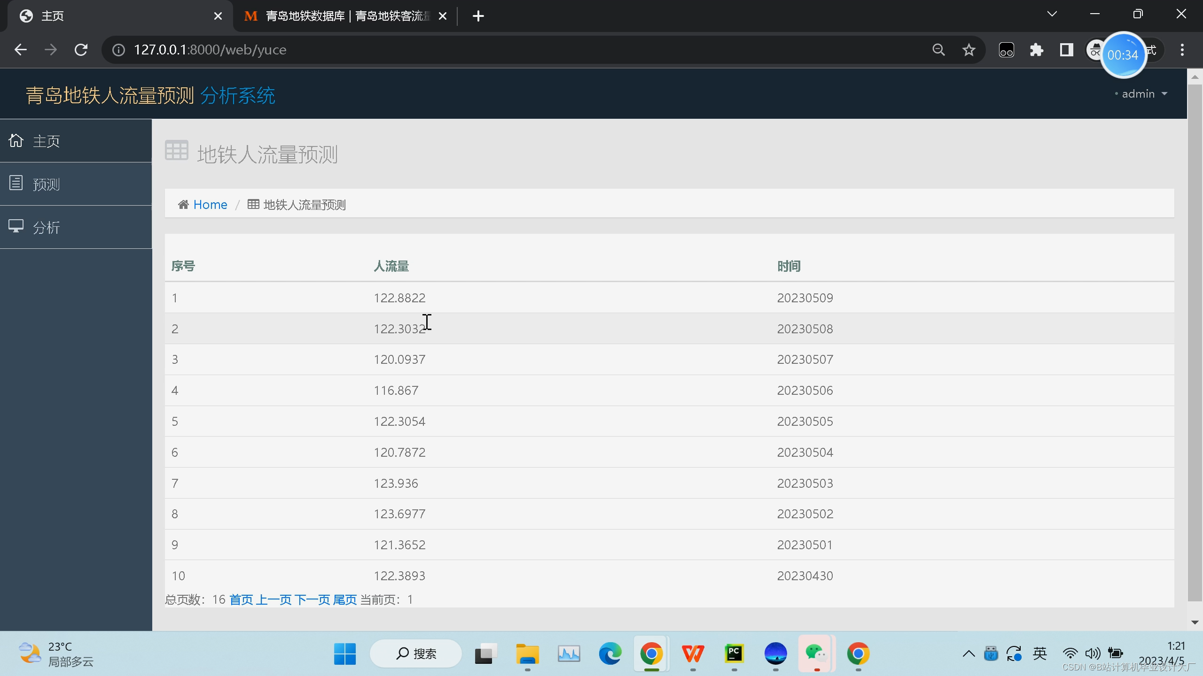Open the tab search chevron dropdown
The image size is (1203, 676).
click(x=1052, y=14)
